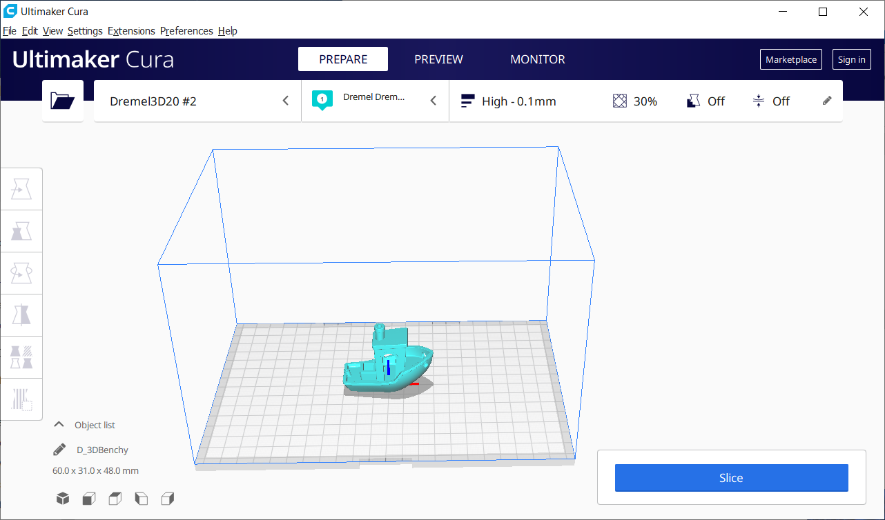This screenshot has height=520, width=885.
Task: Open the Extensions menu
Action: (131, 31)
